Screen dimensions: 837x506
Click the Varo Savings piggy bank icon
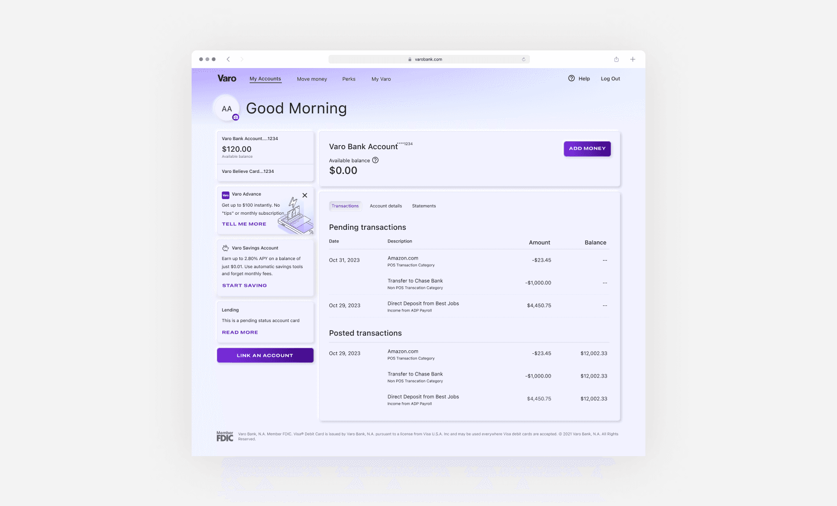click(225, 248)
